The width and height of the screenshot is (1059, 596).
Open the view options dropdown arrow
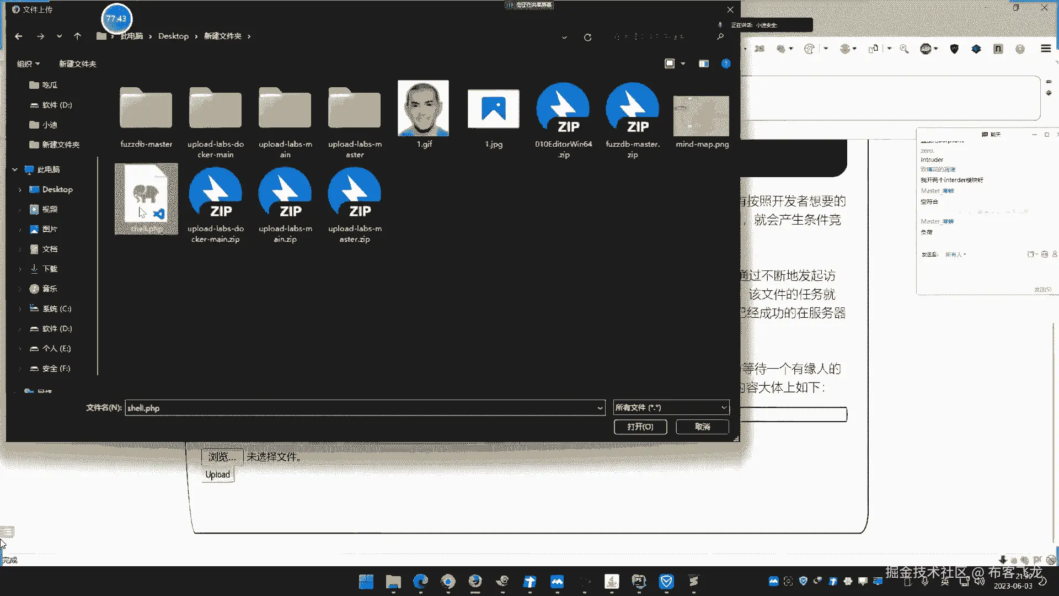pos(683,64)
